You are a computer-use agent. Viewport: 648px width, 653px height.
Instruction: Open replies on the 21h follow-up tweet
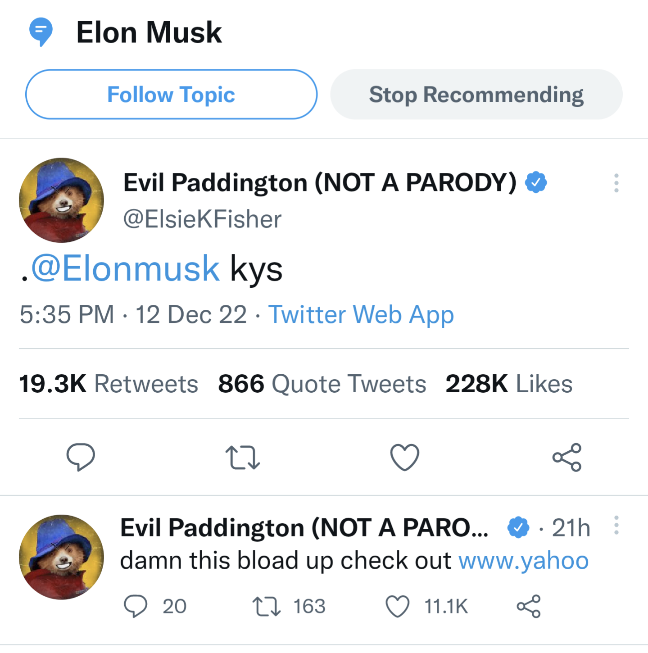(x=136, y=606)
